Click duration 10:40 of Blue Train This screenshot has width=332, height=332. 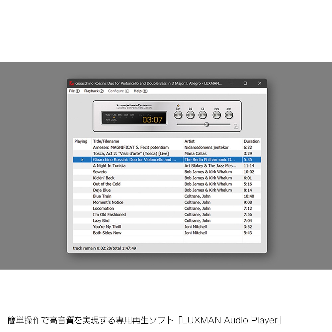click(x=249, y=196)
